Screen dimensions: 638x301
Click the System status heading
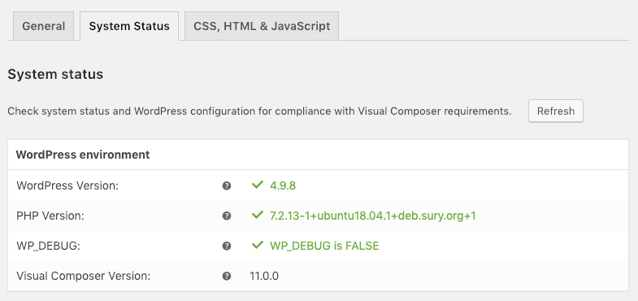pos(55,75)
